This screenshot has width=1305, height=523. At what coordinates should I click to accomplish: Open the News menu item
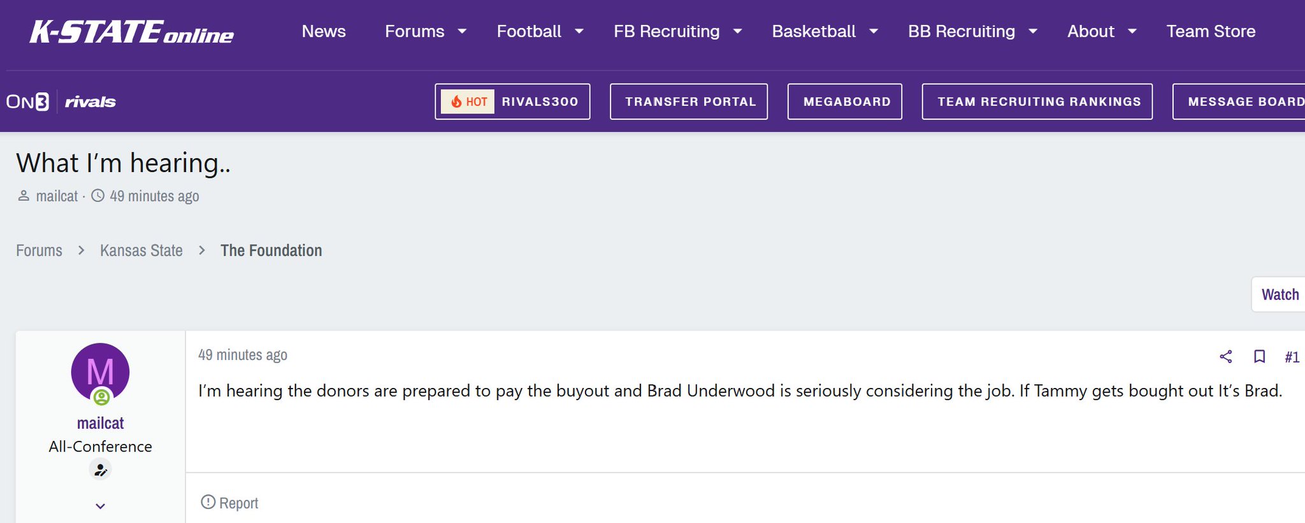[x=324, y=31]
